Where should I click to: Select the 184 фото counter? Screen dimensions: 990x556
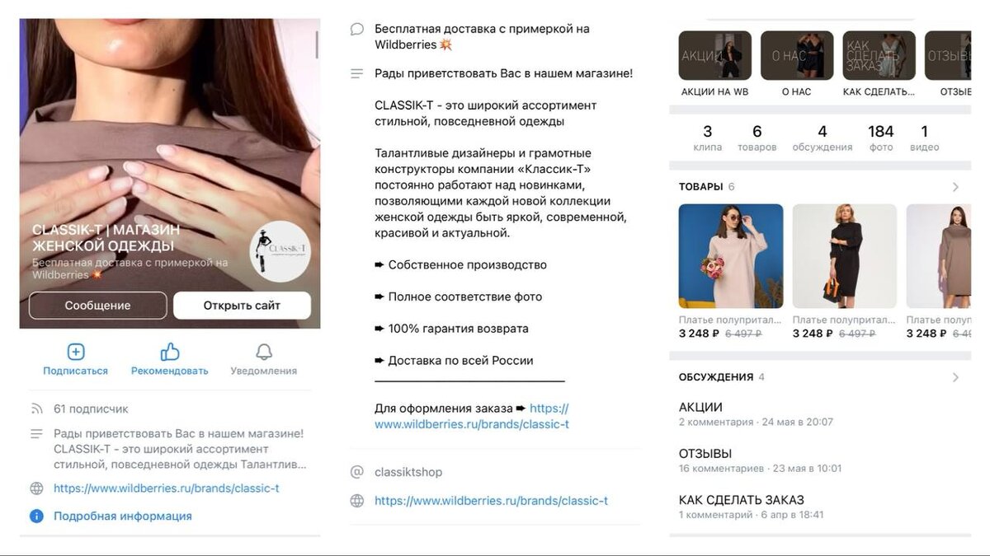(x=881, y=137)
